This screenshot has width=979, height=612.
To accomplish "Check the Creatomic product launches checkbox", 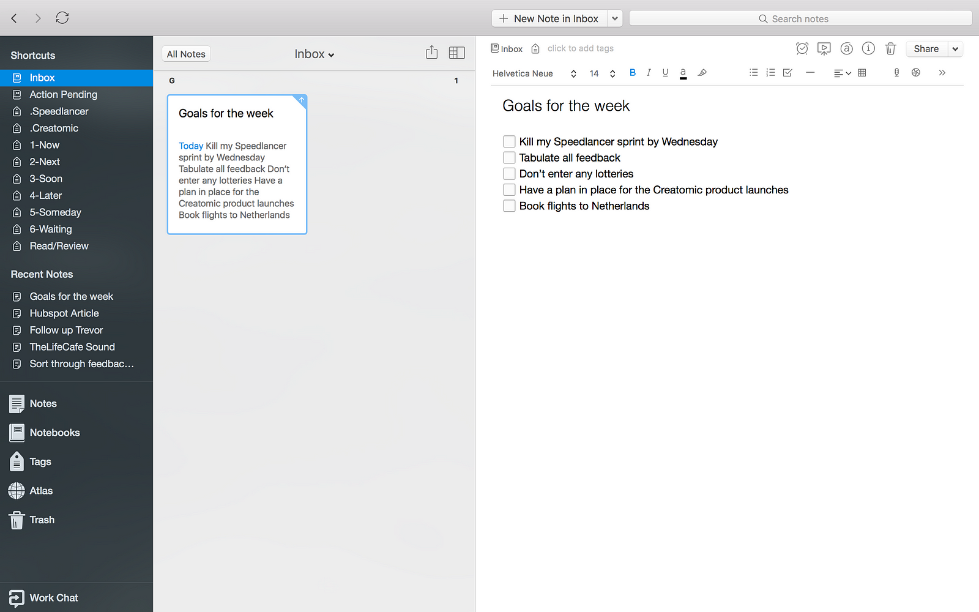I will coord(509,190).
